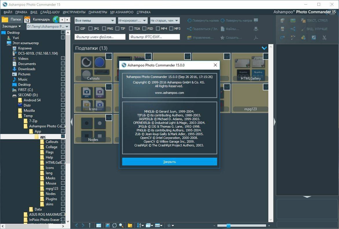This screenshot has width=339, height=229.
Task: Click the minus button of thumbnail size slider
Action: pyautogui.click(x=215, y=226)
